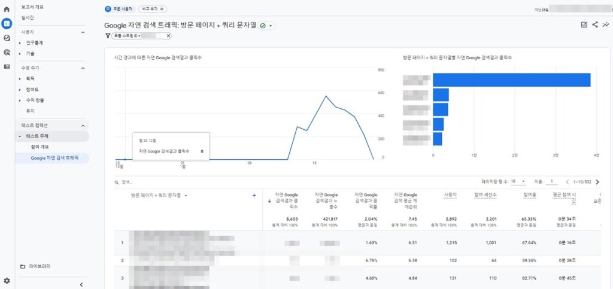Screen dimensions: 613x289
Task: Open the Advertising icon in left rail
Action: coord(7,52)
